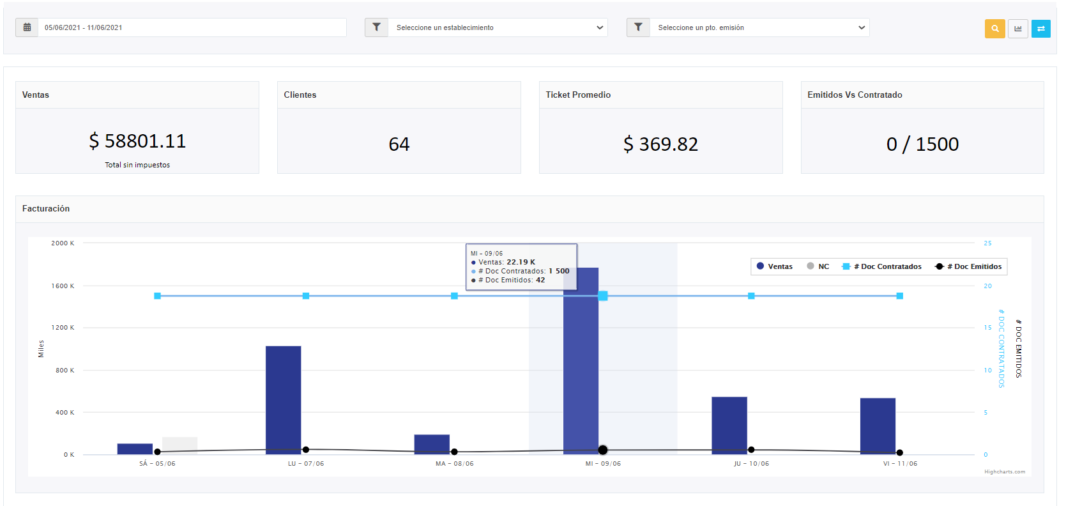Open the Highcharts.com credit link
The height and width of the screenshot is (506, 1066).
click(1004, 472)
